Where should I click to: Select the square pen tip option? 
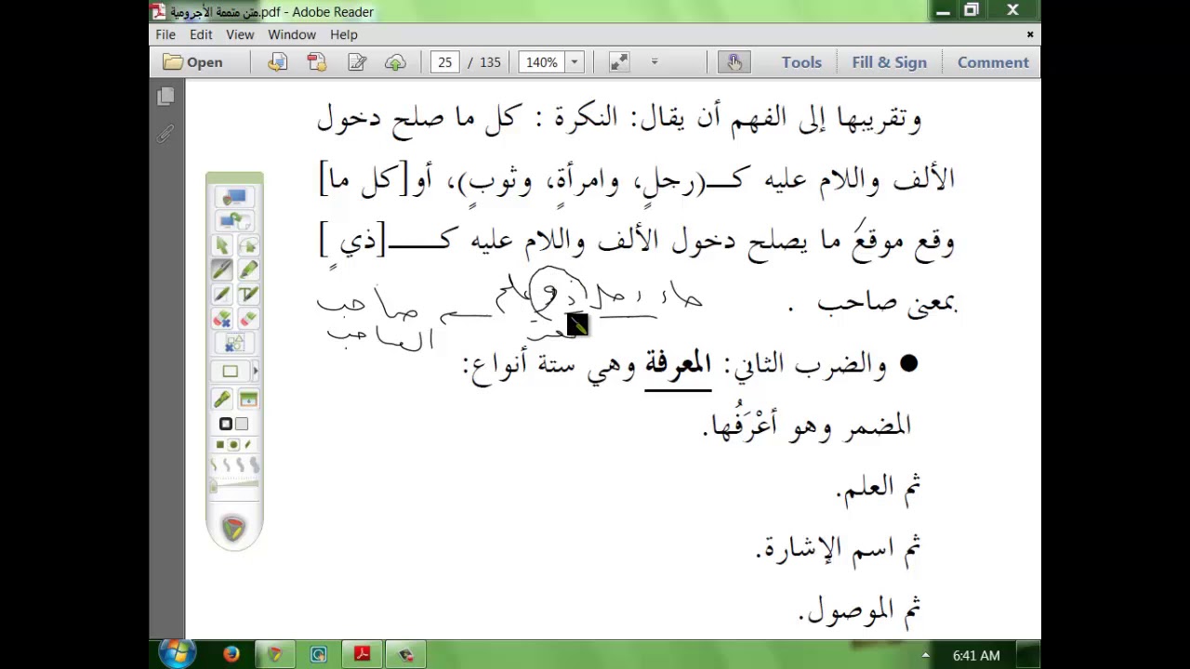point(221,445)
